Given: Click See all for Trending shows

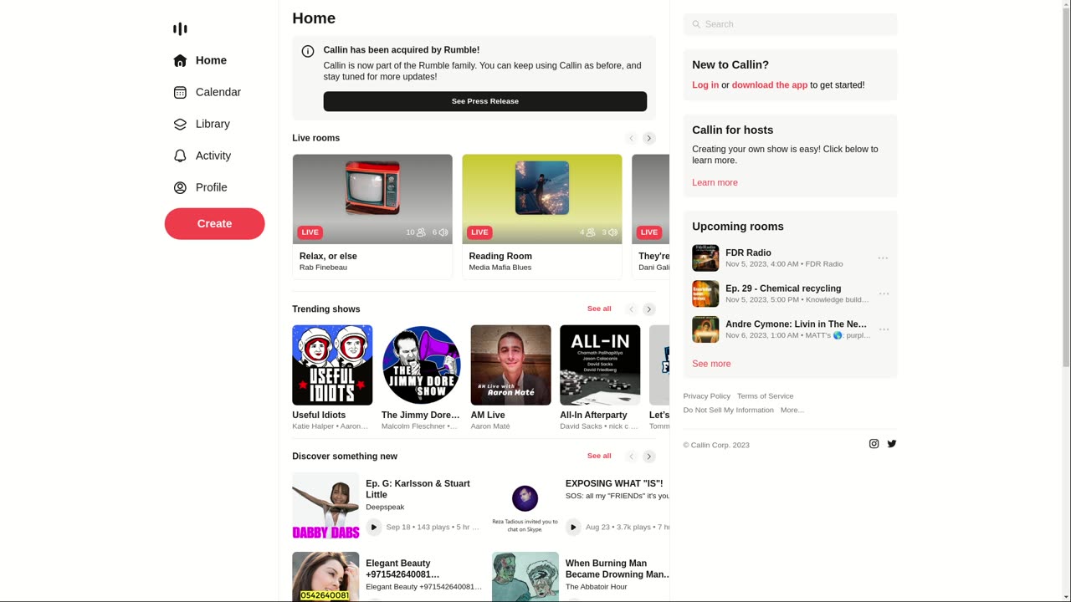Looking at the screenshot, I should click(x=599, y=309).
